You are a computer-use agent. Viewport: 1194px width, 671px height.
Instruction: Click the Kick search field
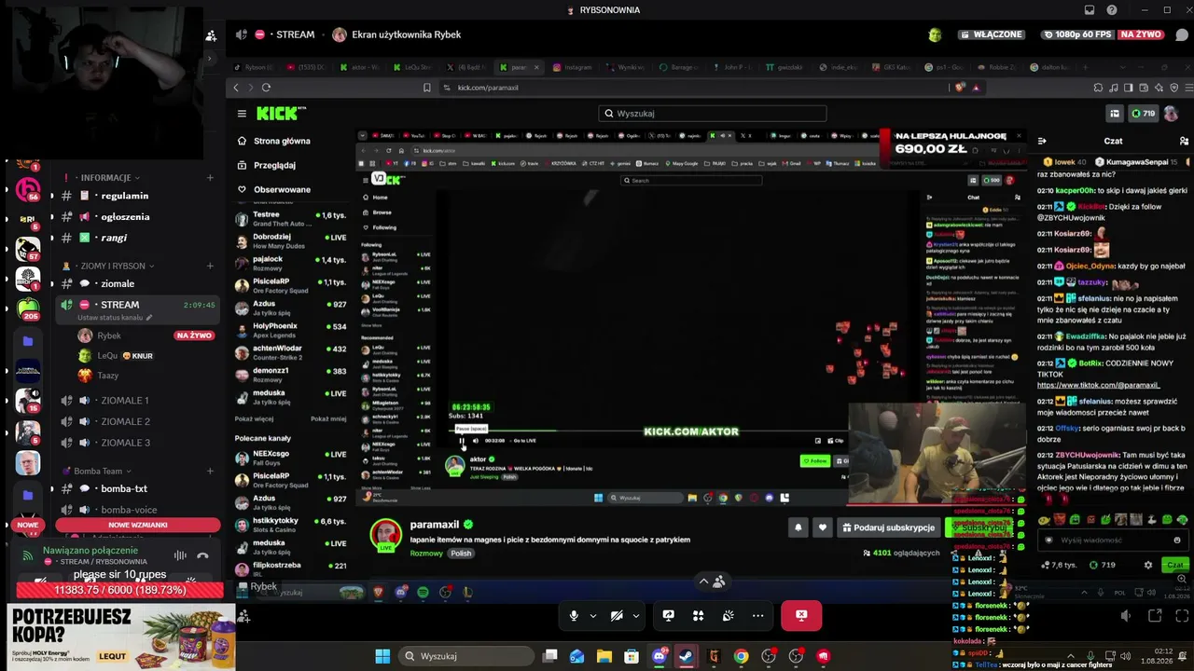pyautogui.click(x=713, y=114)
